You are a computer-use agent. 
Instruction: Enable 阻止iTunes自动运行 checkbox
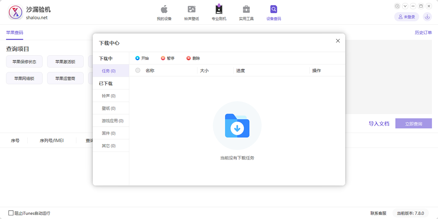point(11,213)
